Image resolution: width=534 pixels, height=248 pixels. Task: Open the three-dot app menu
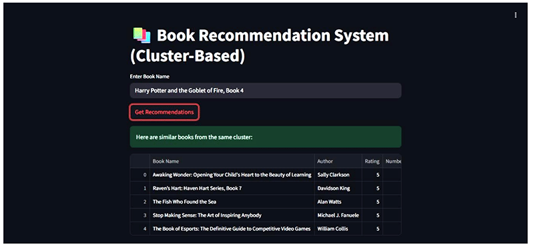[515, 15]
